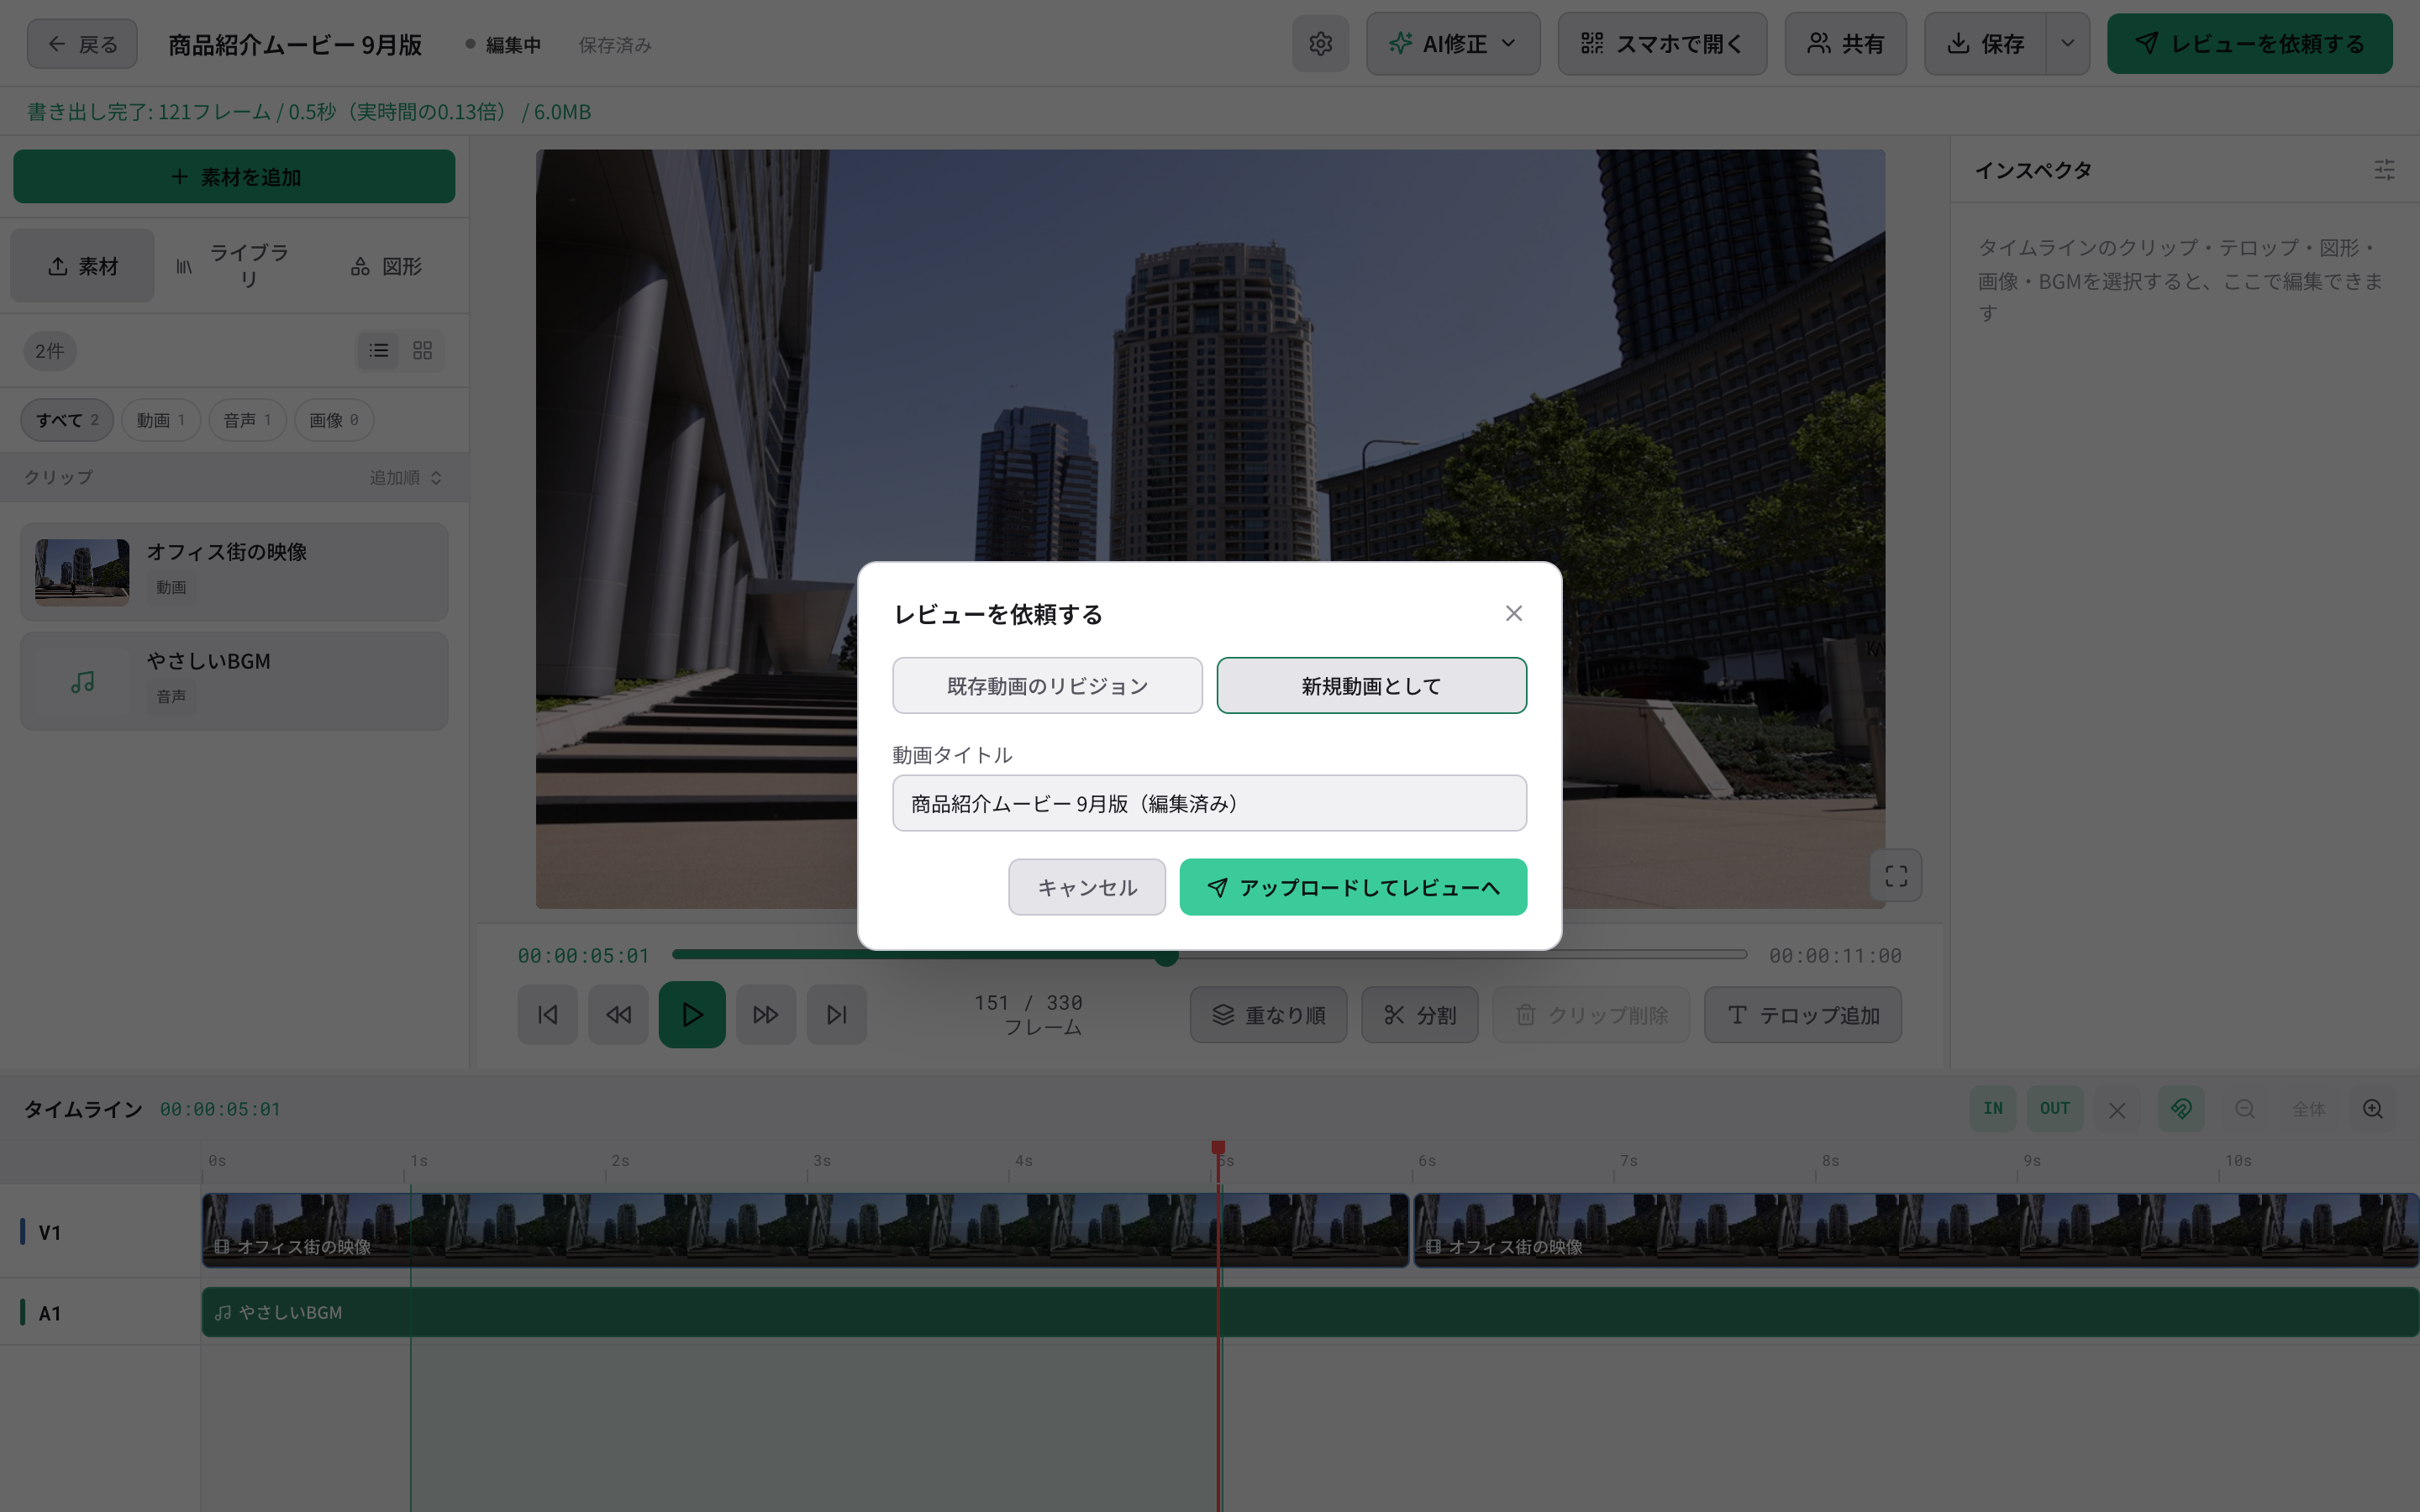Viewport: 2420px width, 1512px height.
Task: Open inspector panel options icon
Action: click(2384, 170)
